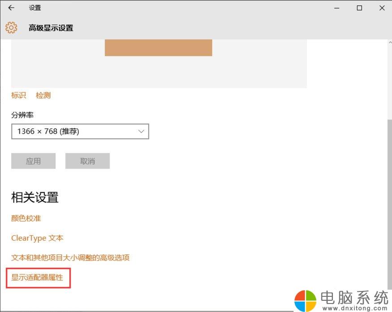Click the 分辨率 label
The image size is (392, 312).
click(x=22, y=115)
